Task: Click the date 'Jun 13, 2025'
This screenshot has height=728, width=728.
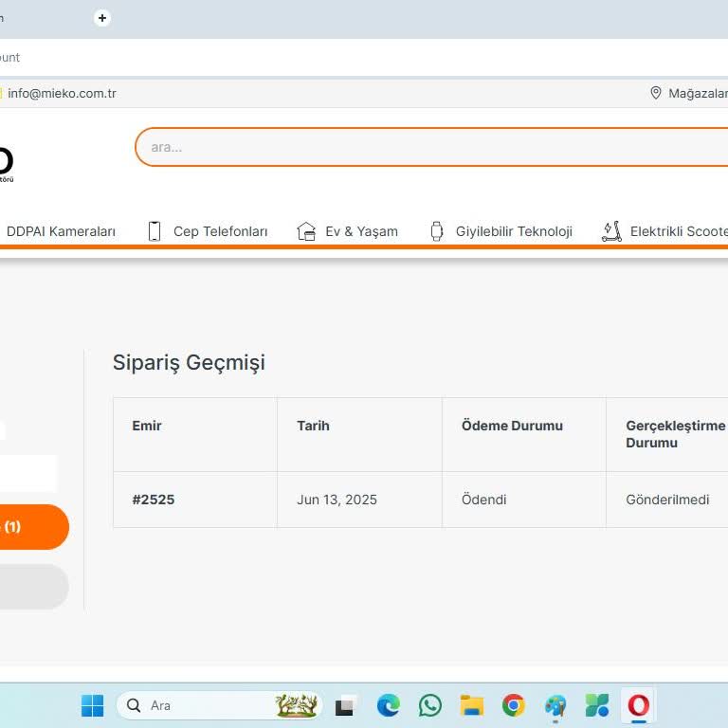Action: pos(337,500)
